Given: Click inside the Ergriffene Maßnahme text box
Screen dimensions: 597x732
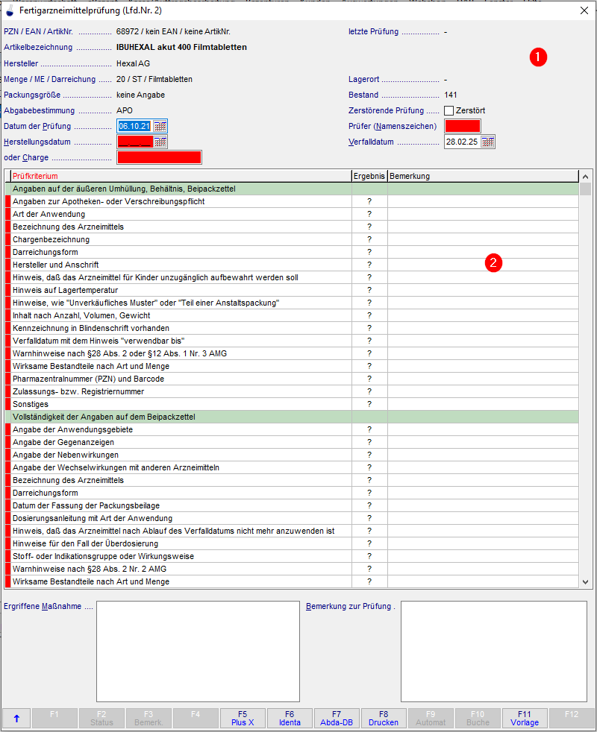Looking at the screenshot, I should tap(198, 651).
